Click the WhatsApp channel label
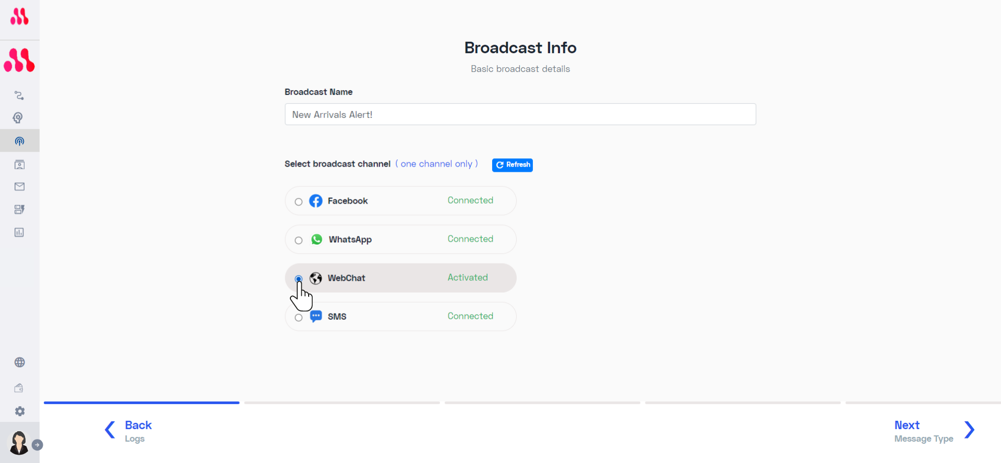 click(x=350, y=240)
